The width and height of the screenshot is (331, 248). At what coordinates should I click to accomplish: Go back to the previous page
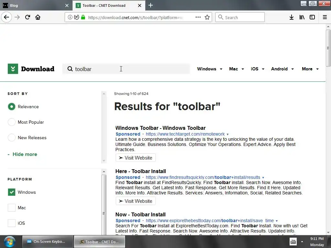[x=6, y=17]
